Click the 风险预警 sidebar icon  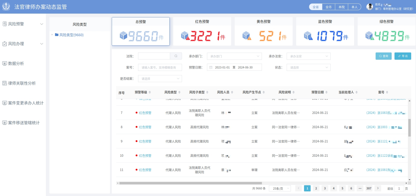click(5, 24)
